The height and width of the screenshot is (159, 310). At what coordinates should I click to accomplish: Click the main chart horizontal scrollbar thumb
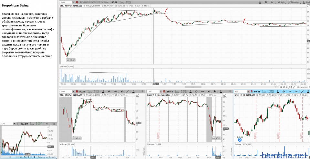point(192,87)
